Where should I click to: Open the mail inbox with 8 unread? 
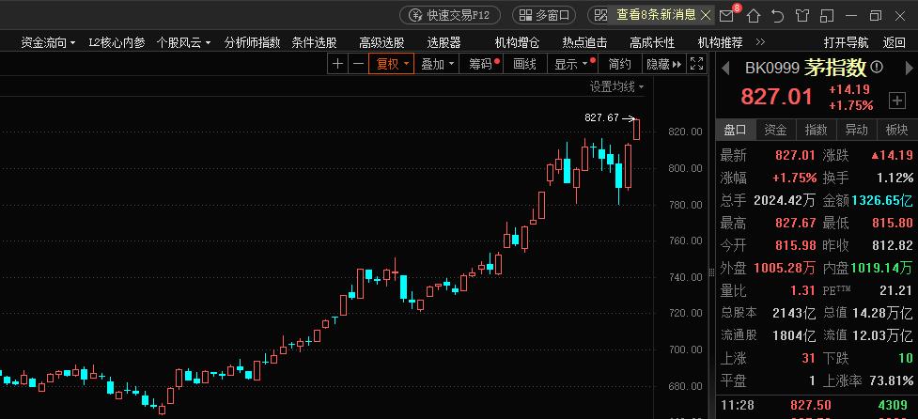tap(726, 15)
